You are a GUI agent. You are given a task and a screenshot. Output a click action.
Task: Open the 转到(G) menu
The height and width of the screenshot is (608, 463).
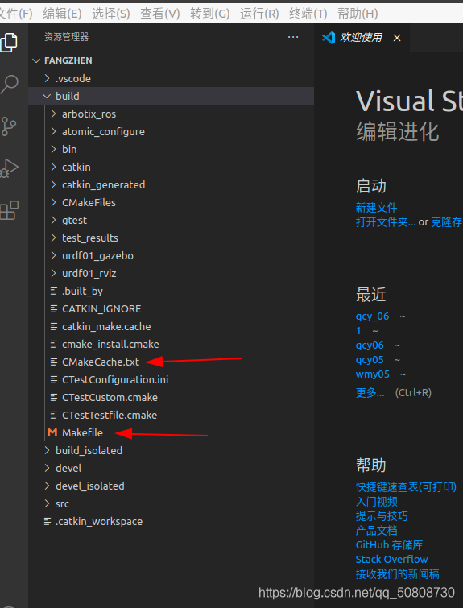pos(210,14)
